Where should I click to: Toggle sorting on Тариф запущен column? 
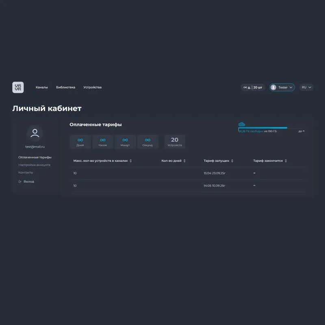coord(232,161)
